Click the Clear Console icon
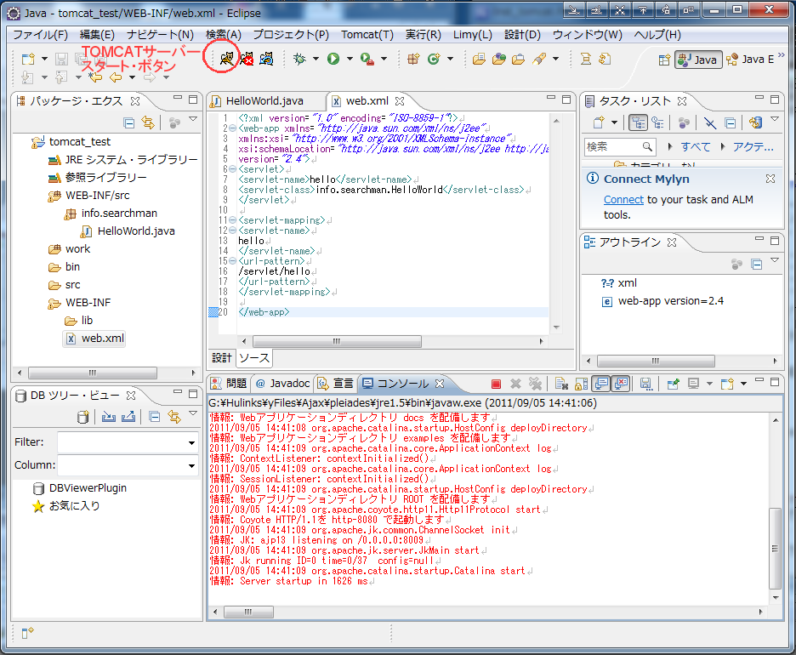The image size is (796, 655). [561, 384]
